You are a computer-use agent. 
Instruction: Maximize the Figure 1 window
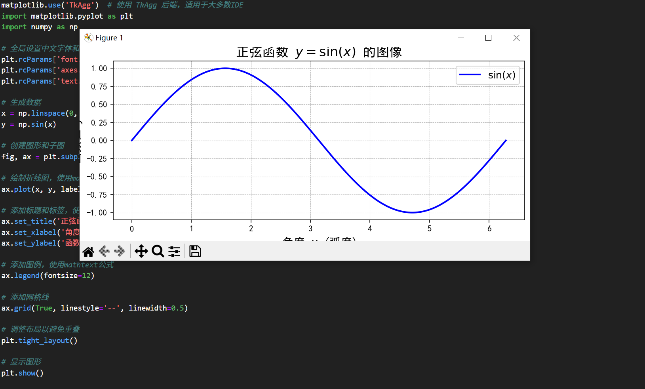pos(488,38)
